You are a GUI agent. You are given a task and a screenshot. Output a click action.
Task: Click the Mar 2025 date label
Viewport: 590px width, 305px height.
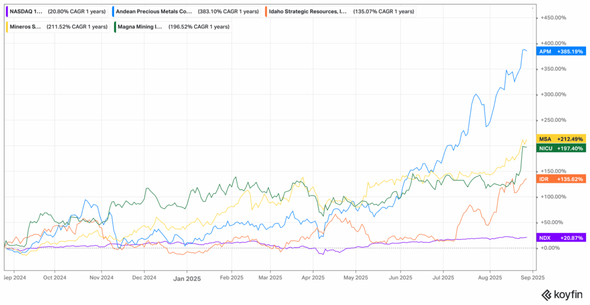click(x=270, y=278)
